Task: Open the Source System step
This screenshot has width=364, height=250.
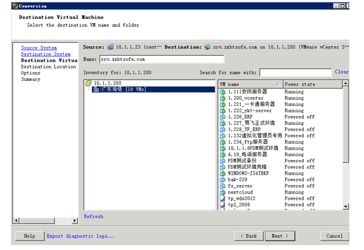Action: [39, 48]
